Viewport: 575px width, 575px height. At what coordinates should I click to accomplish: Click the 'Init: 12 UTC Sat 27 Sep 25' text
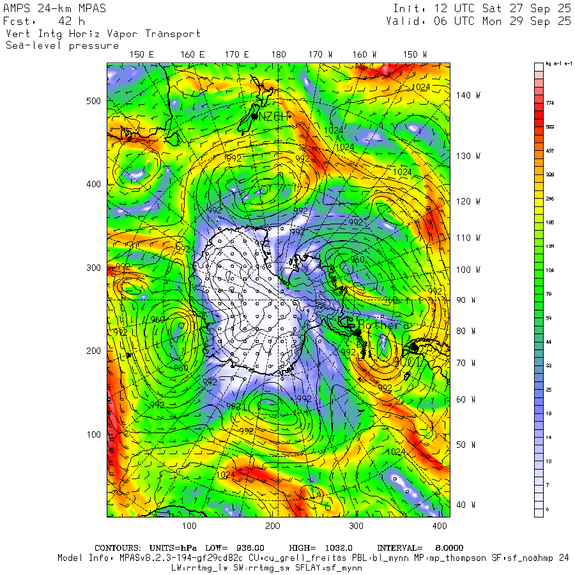[x=482, y=8]
